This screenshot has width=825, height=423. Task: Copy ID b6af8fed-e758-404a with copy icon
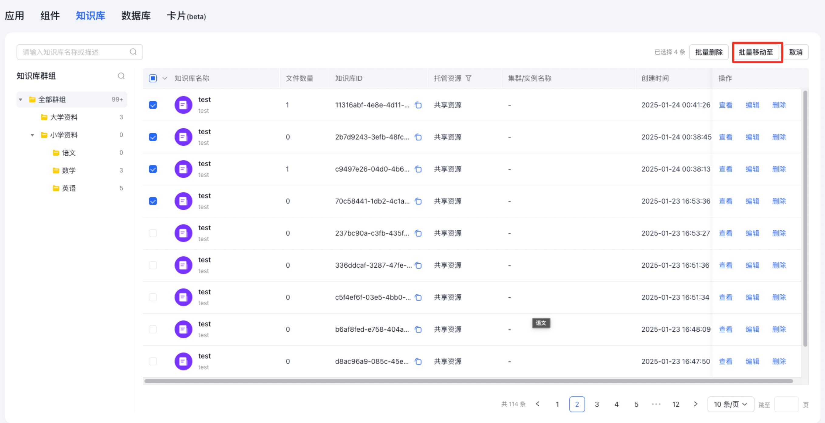(418, 329)
